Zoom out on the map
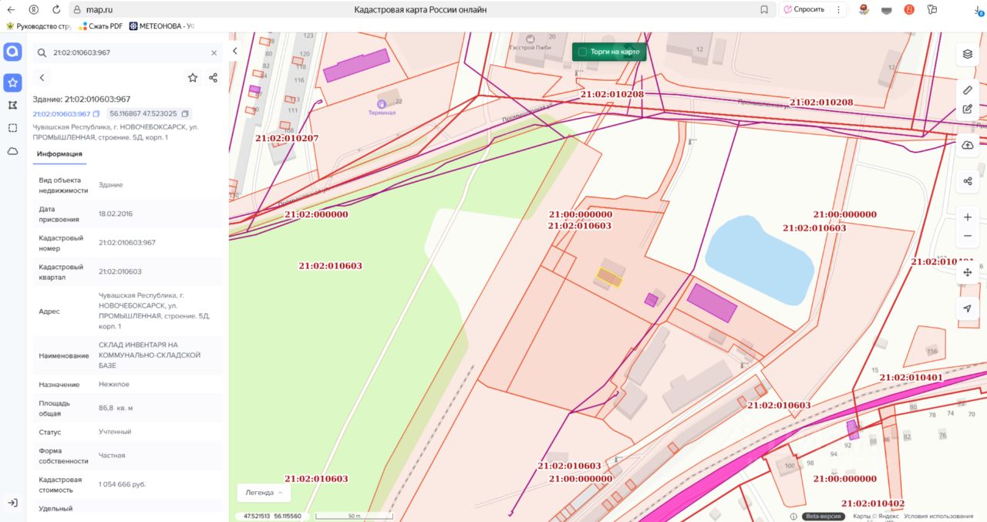Screen dimensions: 987x522 tap(968, 236)
